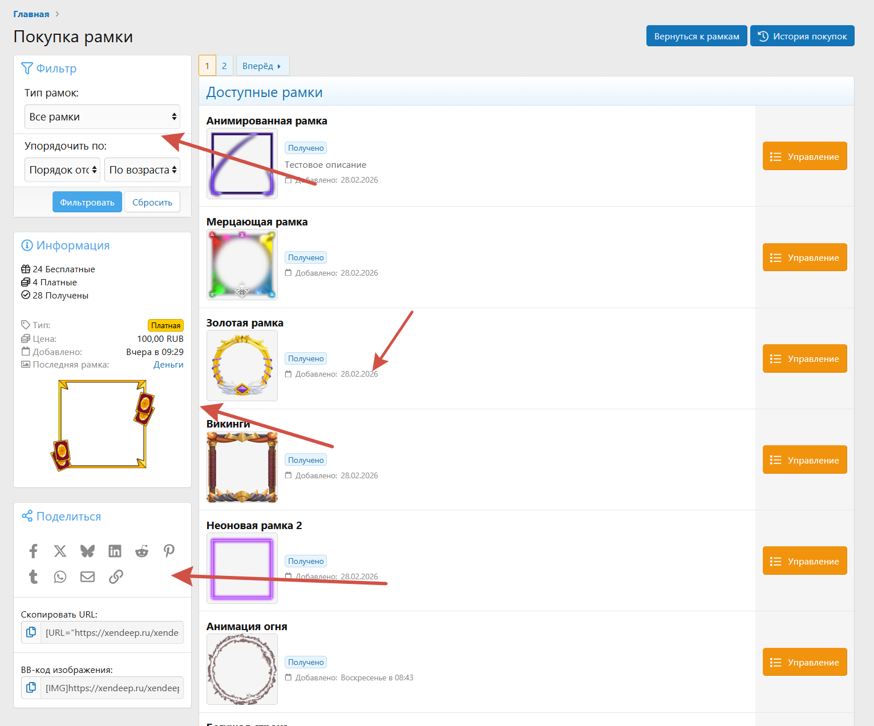Click Управление for Золотая рамка
874x726 pixels.
[x=804, y=358]
